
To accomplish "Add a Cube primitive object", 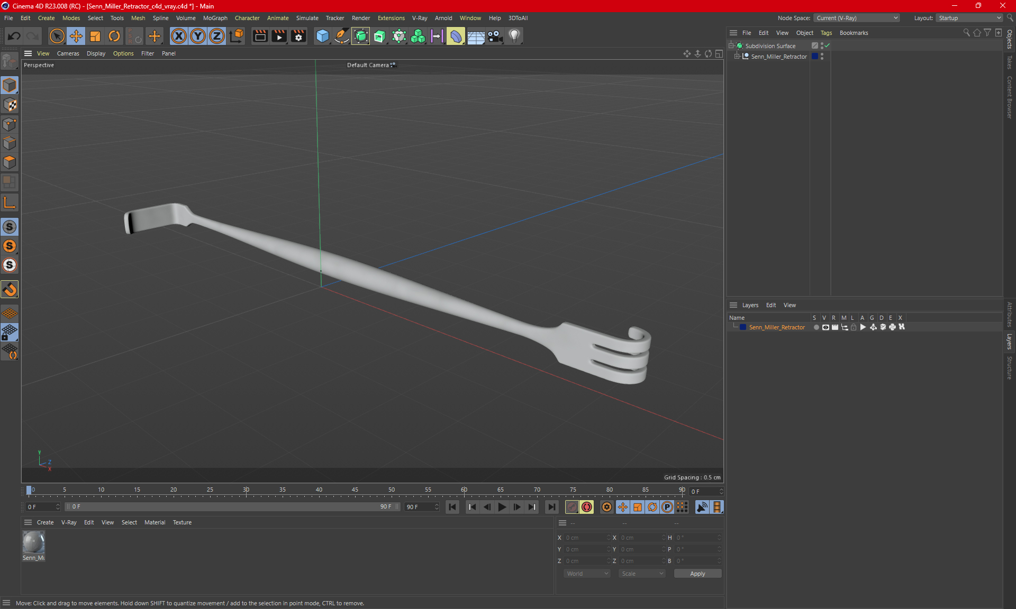I will 322,36.
